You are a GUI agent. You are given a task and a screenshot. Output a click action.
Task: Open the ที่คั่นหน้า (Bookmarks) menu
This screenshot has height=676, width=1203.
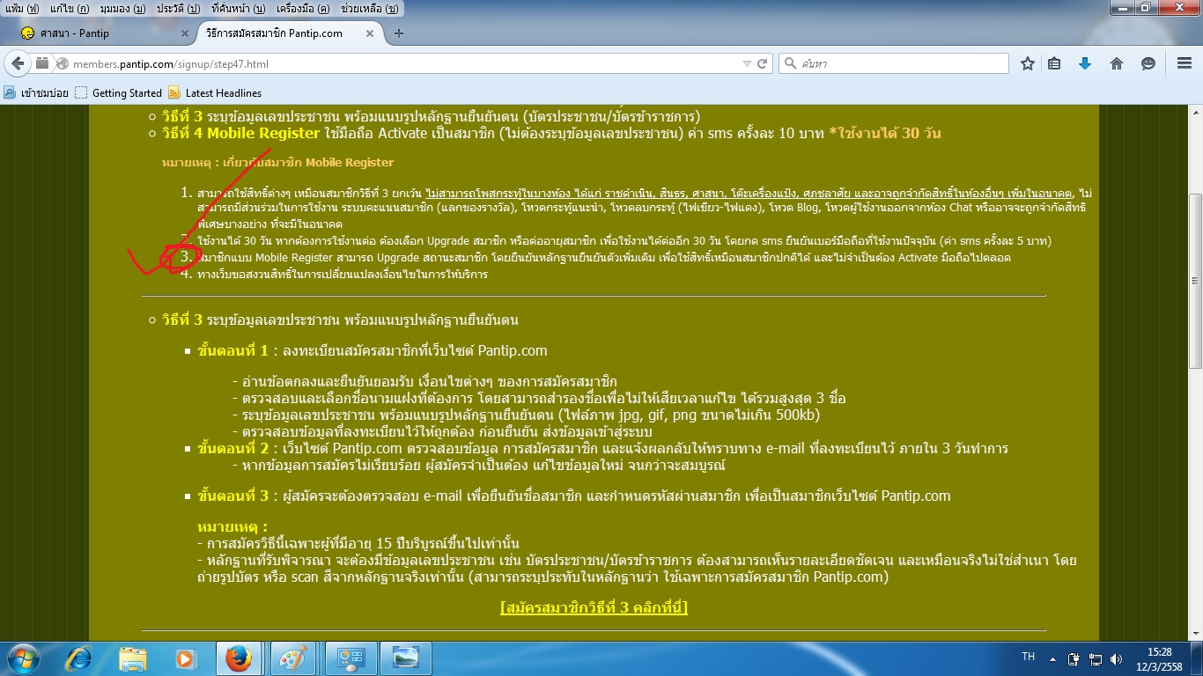239,8
